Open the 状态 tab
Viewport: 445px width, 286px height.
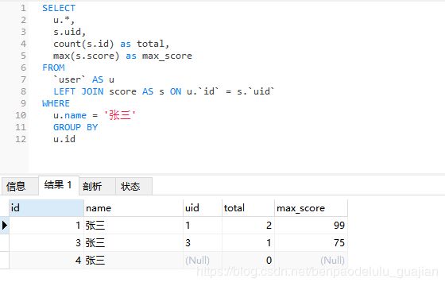pyautogui.click(x=133, y=186)
